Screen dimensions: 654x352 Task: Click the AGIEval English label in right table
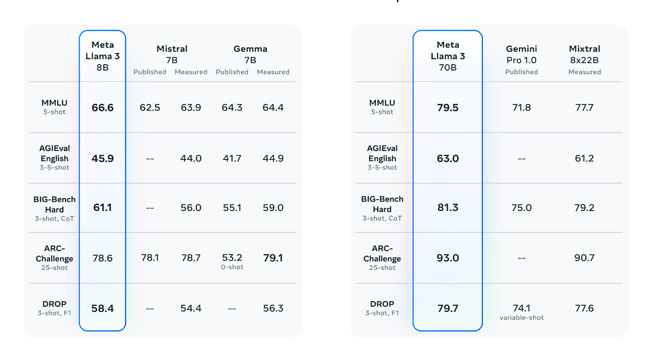coord(382,153)
